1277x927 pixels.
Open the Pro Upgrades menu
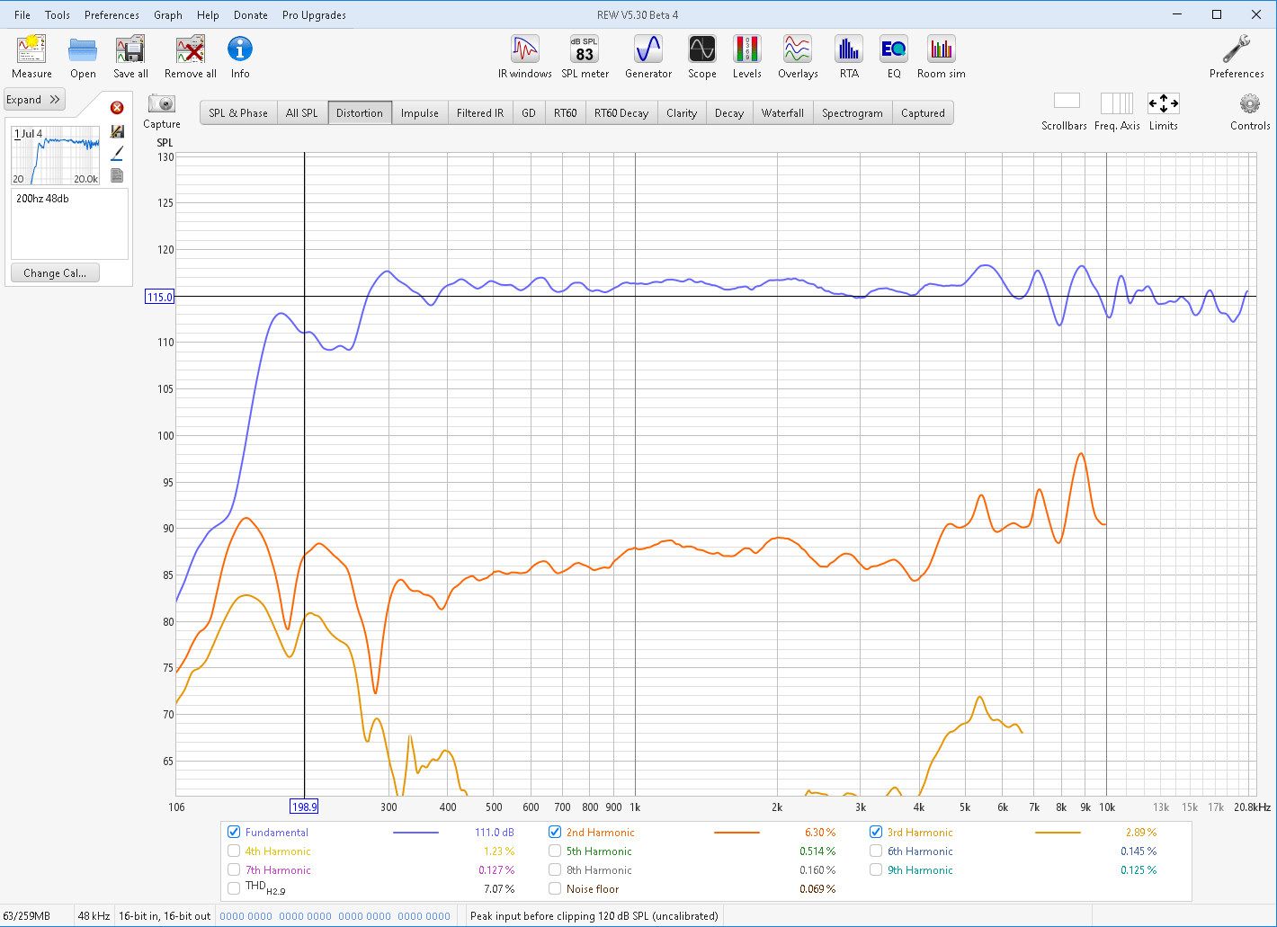click(x=314, y=14)
